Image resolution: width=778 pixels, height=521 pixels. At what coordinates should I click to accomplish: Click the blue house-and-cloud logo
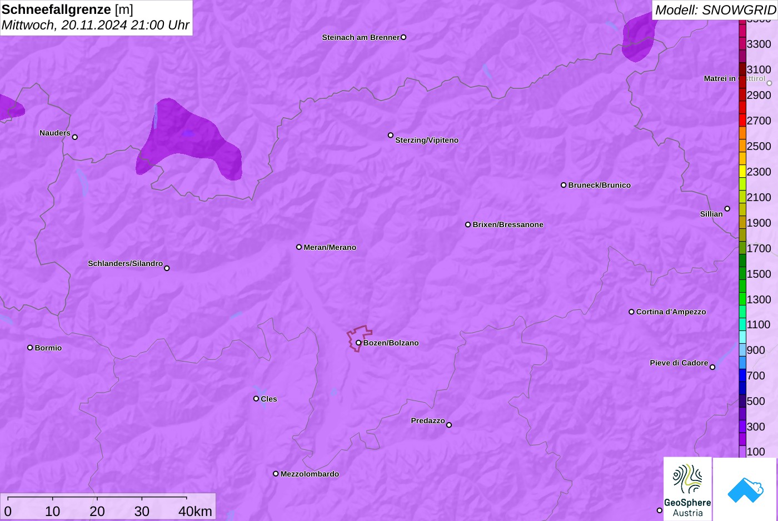[x=745, y=489]
